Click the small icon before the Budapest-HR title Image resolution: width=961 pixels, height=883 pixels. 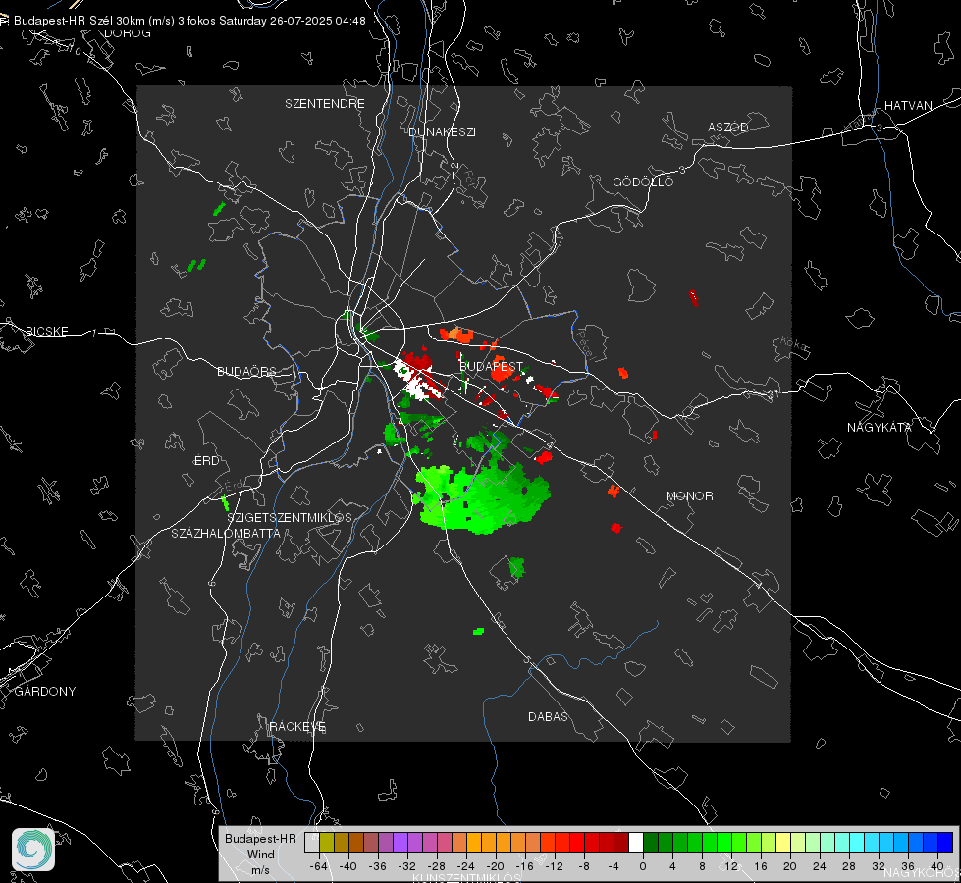click(4, 21)
